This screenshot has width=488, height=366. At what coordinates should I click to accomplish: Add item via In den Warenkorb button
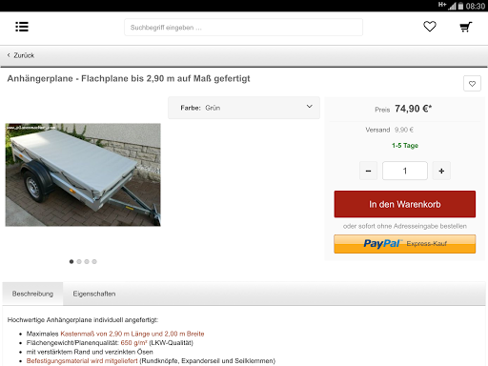click(405, 204)
